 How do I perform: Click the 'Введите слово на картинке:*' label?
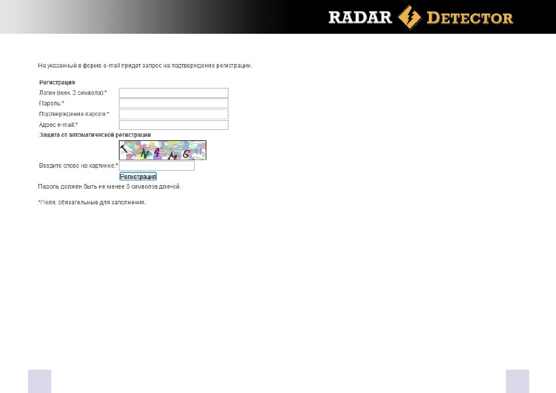78,165
